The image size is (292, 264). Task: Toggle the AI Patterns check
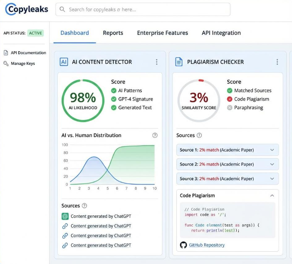click(113, 90)
